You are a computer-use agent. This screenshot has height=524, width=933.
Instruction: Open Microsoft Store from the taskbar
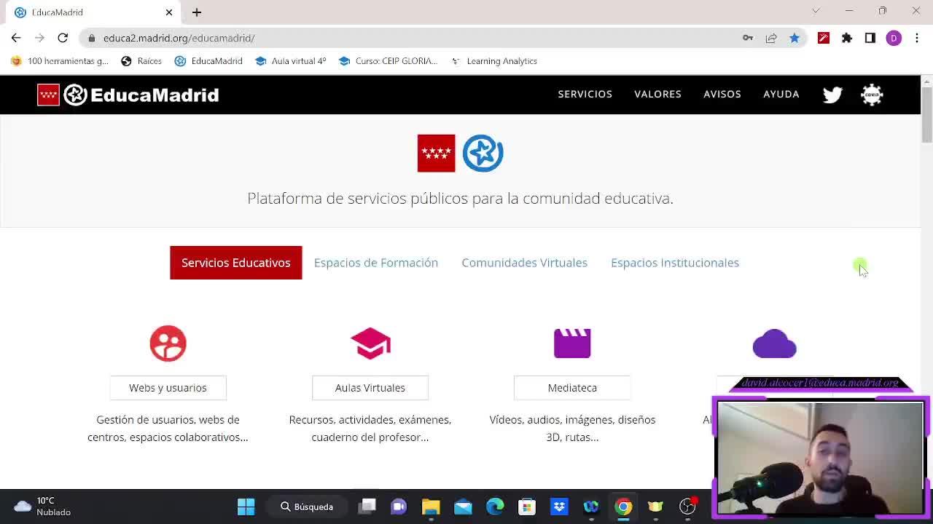point(527,507)
